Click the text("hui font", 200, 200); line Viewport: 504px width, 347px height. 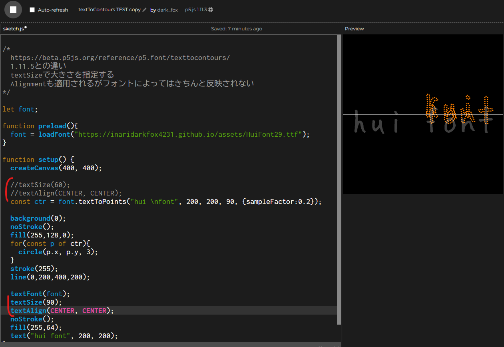[64, 336]
